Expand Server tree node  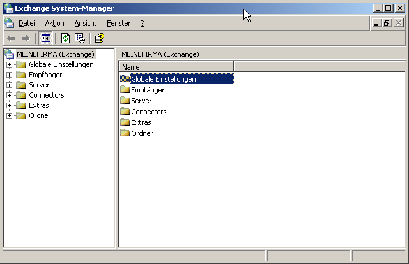click(x=9, y=85)
